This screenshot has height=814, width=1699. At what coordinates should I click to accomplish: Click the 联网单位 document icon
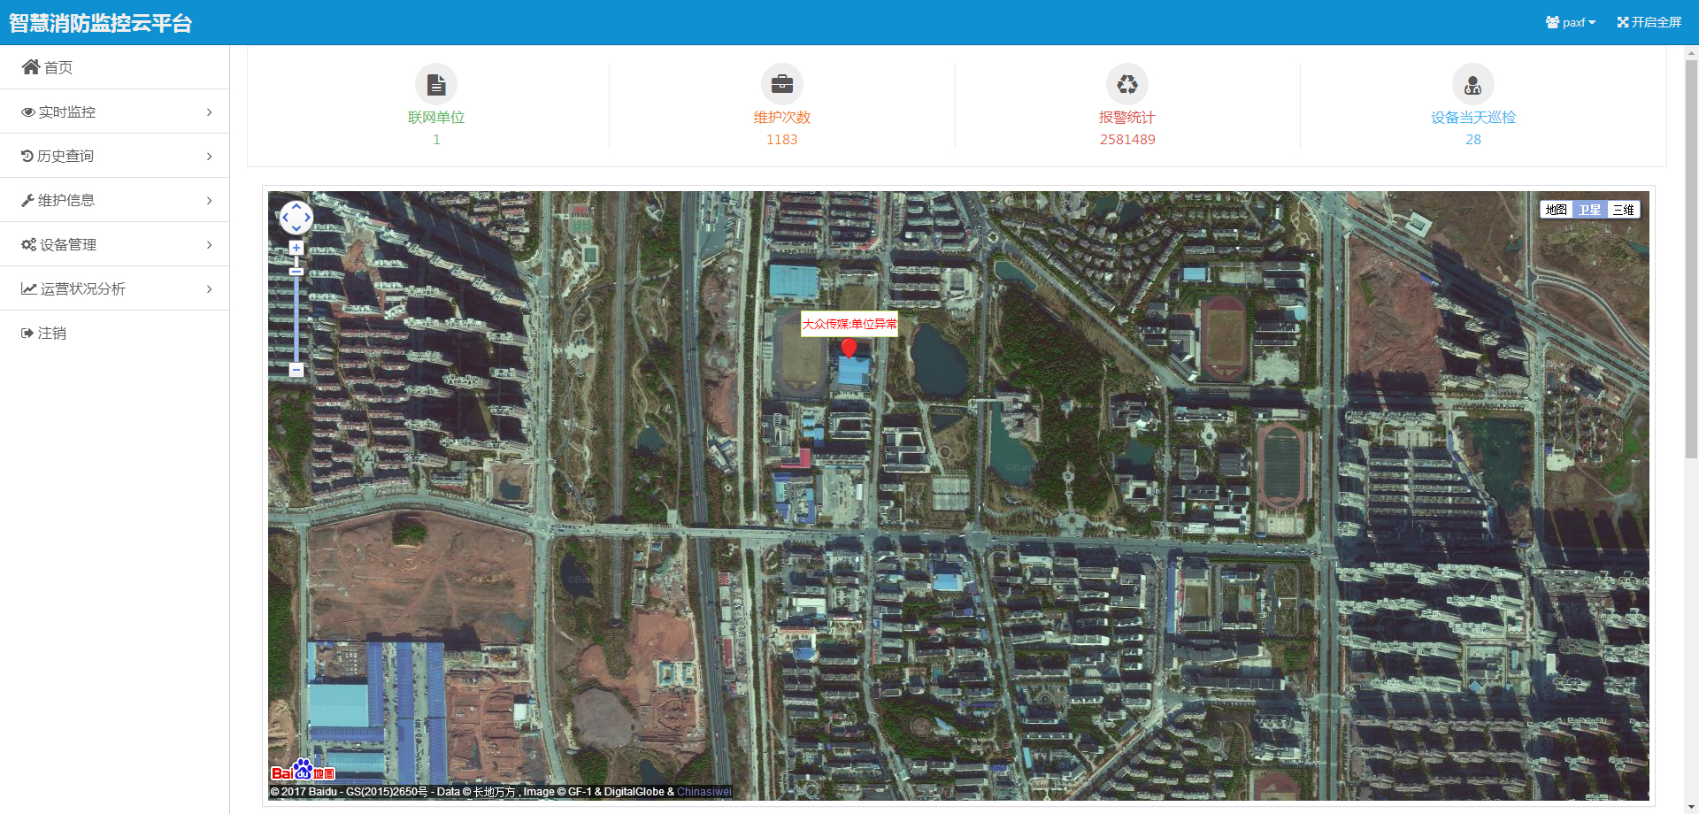pyautogui.click(x=436, y=85)
